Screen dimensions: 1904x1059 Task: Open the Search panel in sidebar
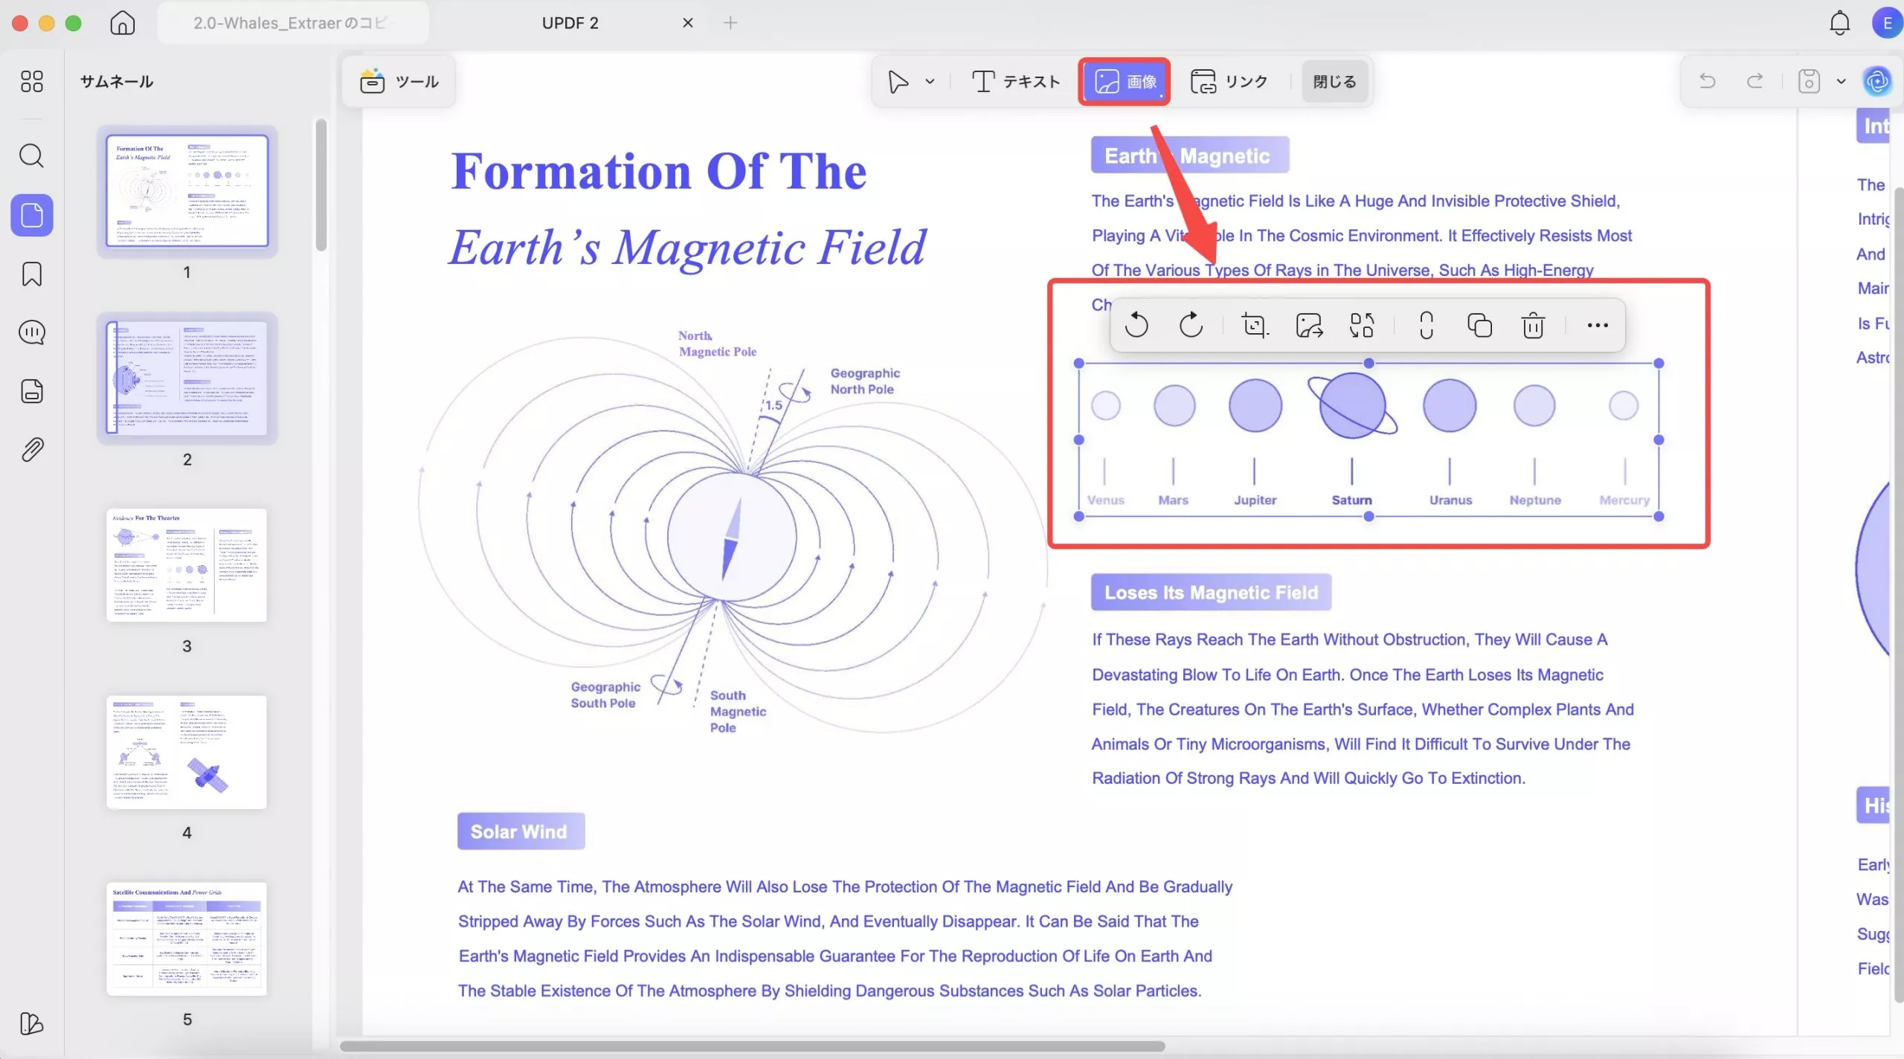[x=32, y=156]
